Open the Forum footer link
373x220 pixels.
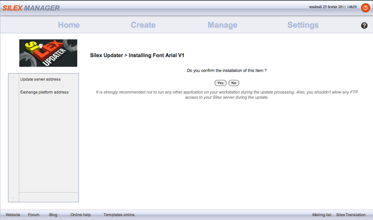click(x=34, y=215)
